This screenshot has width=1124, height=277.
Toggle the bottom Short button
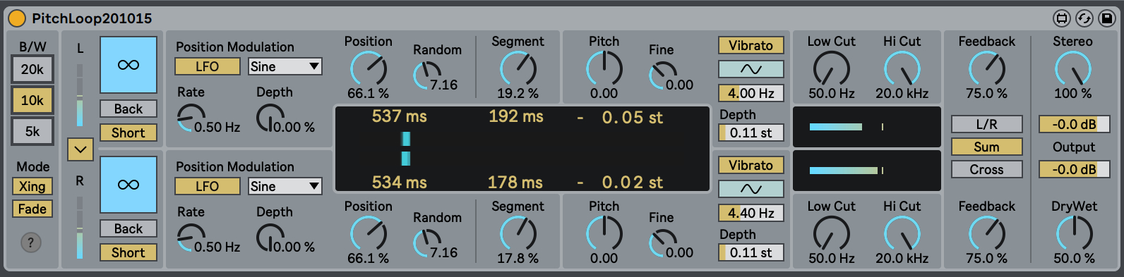(x=128, y=252)
